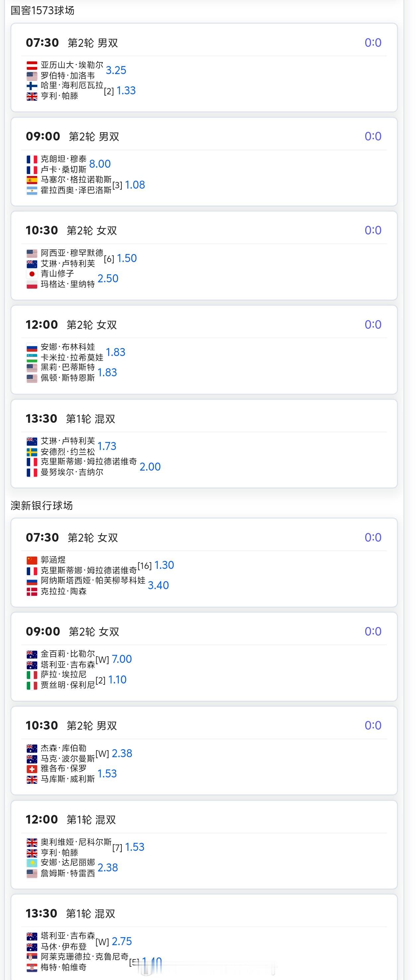Click Swedish flag next to 安德烈·约兰松
The height and width of the screenshot is (980, 418).
point(32,452)
